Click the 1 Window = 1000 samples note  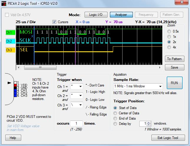pos(163,129)
